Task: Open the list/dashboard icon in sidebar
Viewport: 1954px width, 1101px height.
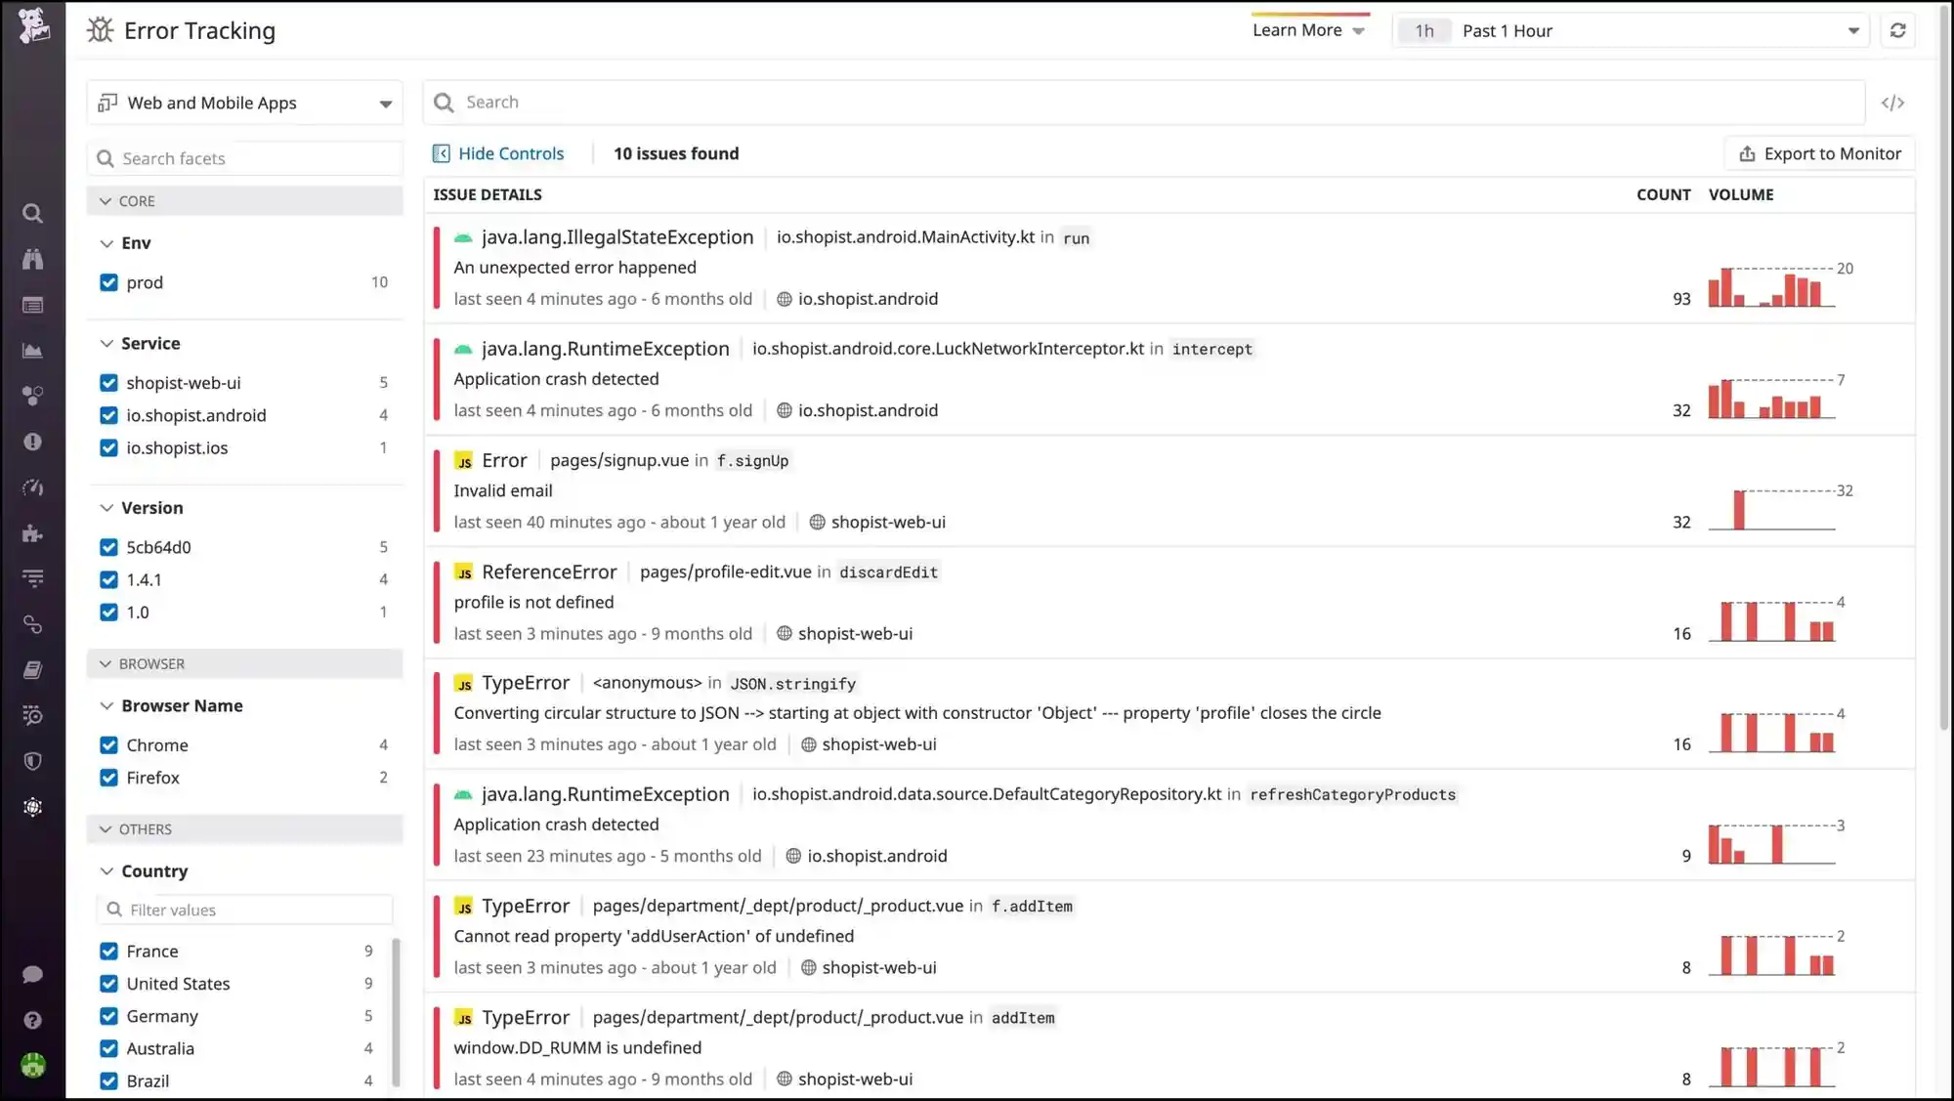Action: tap(32, 305)
